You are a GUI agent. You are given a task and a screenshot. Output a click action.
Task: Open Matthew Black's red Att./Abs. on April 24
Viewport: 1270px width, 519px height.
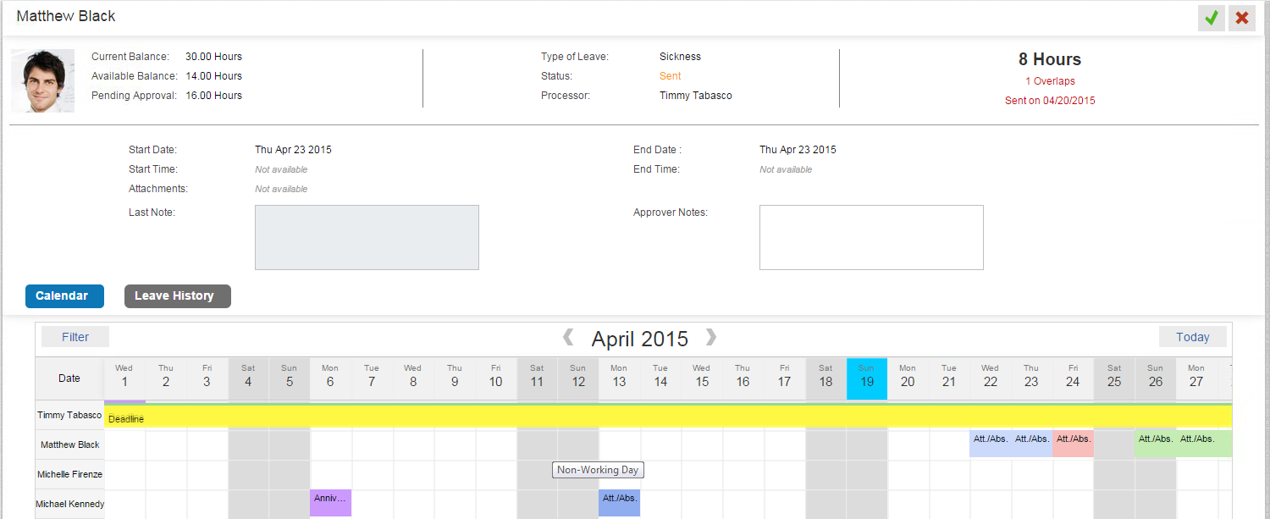pyautogui.click(x=1074, y=444)
